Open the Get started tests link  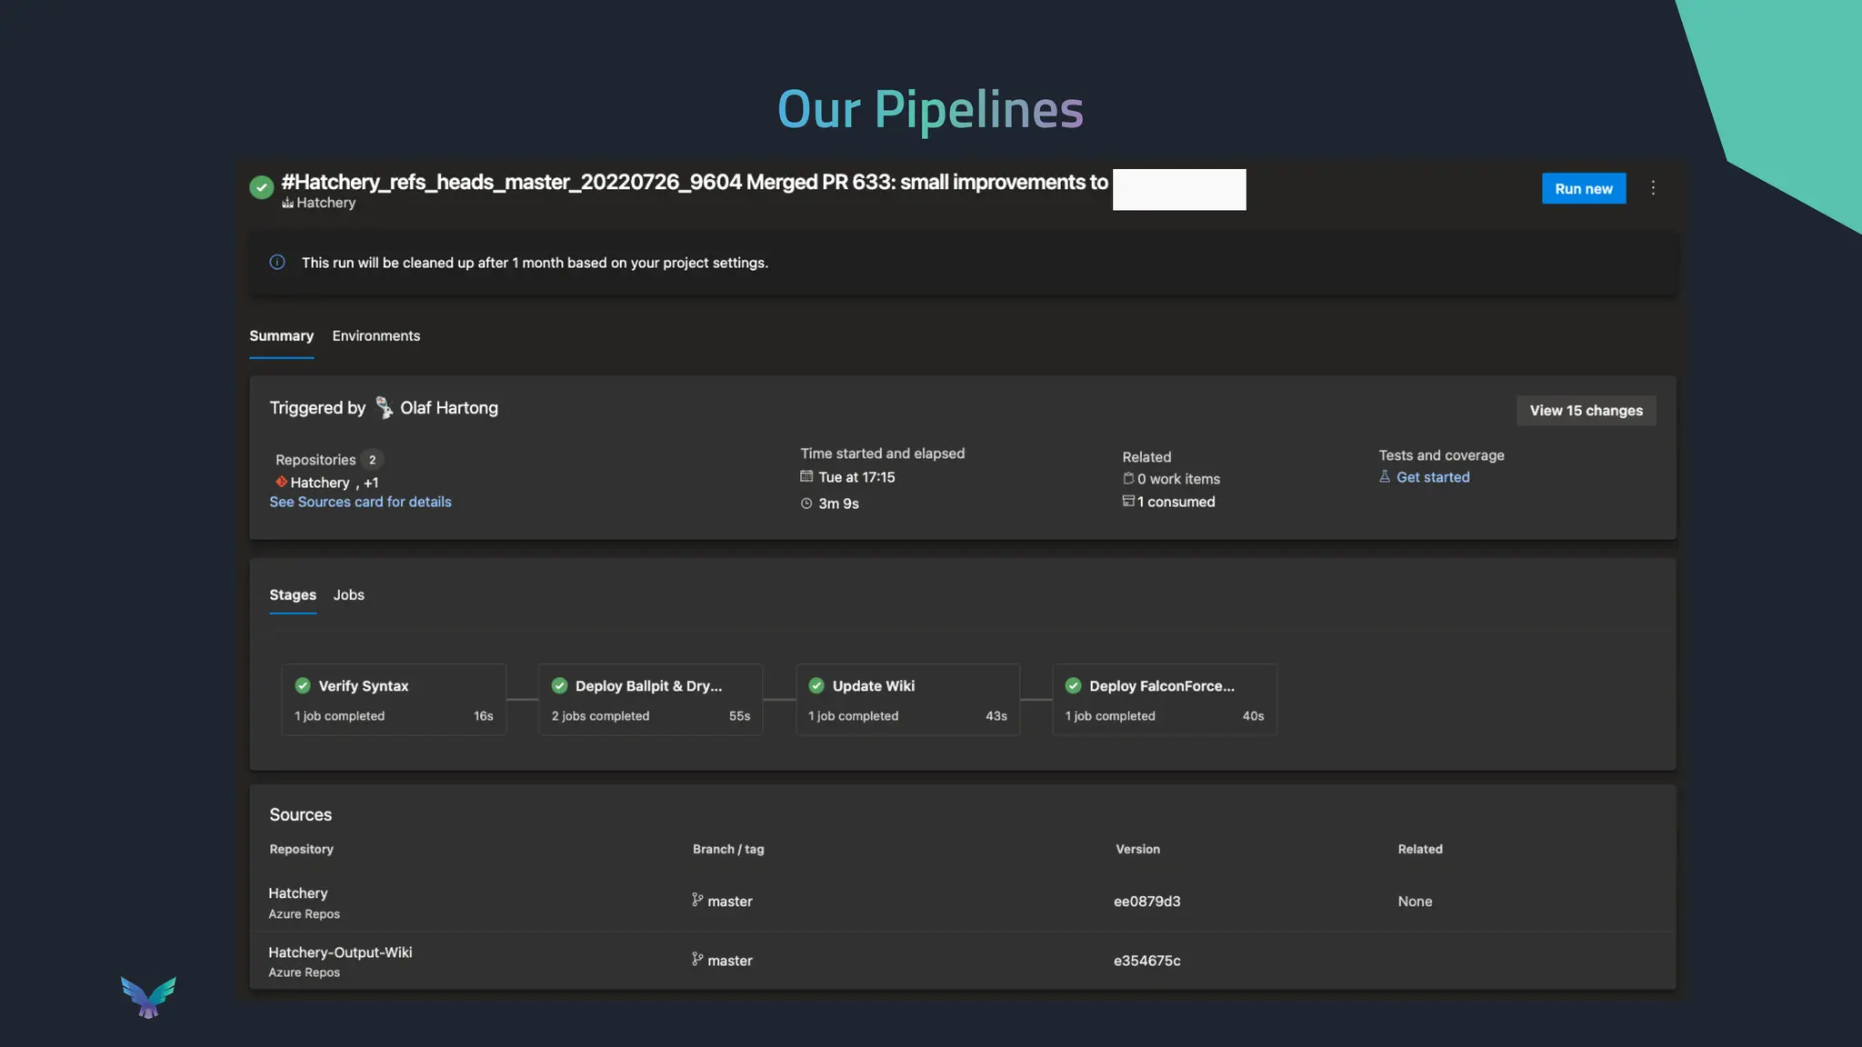point(1433,477)
